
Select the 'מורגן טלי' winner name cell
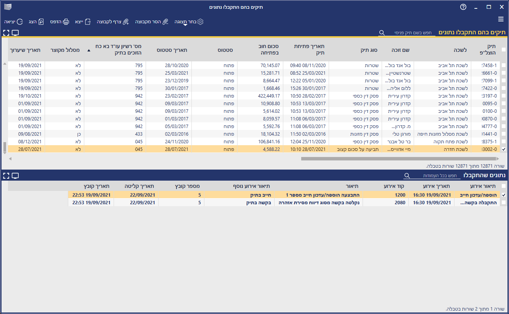398,134
